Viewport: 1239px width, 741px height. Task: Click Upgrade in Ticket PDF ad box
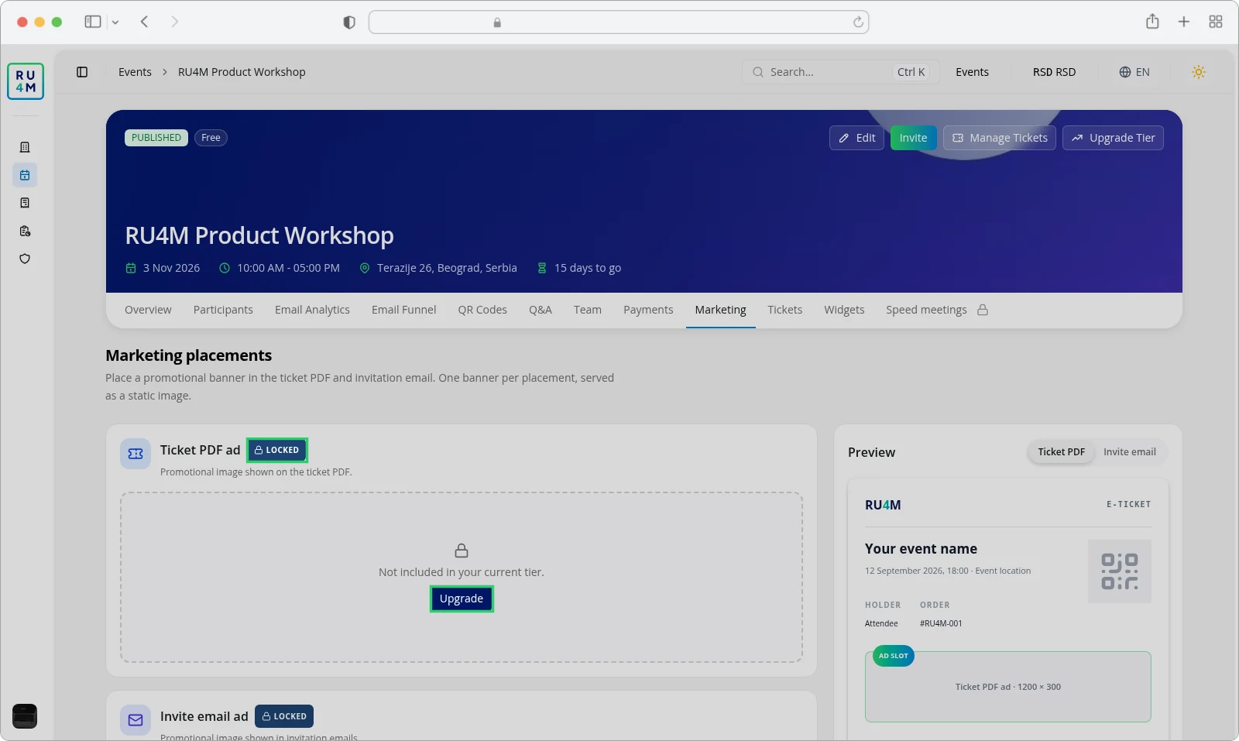coord(462,599)
